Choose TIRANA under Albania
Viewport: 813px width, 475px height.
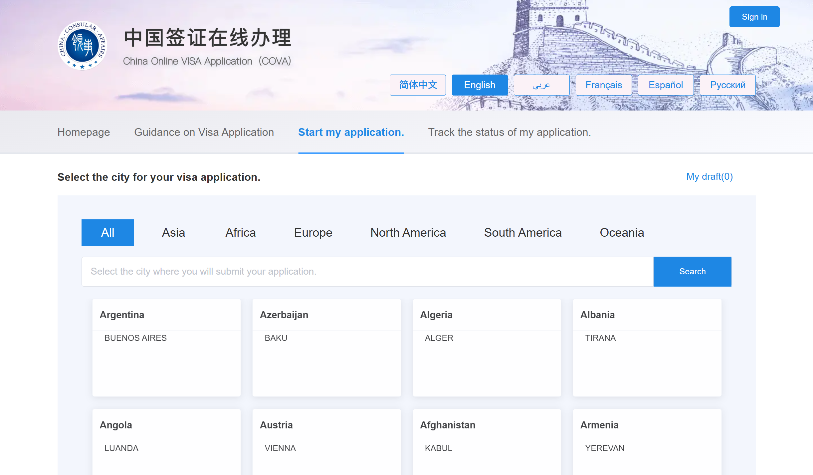point(600,338)
